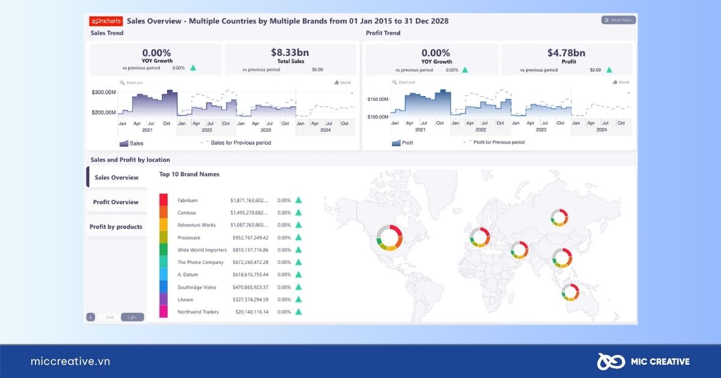Click Zoom-out on the Profit Trend chart
Image resolution: width=721 pixels, height=378 pixels.
[403, 82]
